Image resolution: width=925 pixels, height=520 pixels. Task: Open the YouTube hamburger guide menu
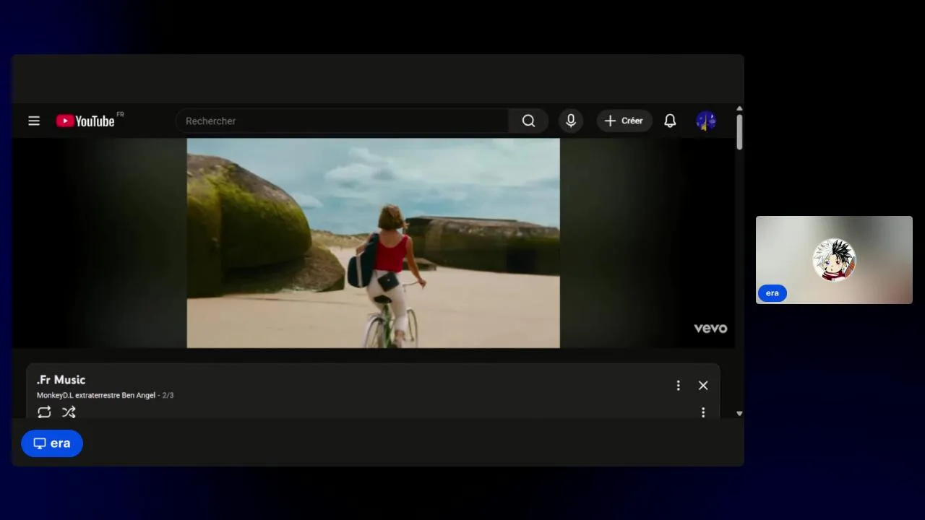(34, 121)
